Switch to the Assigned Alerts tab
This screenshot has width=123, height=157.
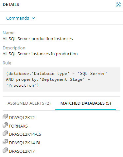[29, 103]
